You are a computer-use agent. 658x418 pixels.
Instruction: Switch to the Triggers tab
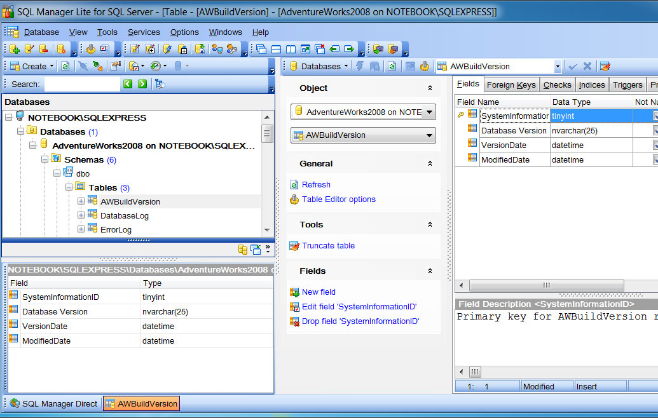coord(627,85)
